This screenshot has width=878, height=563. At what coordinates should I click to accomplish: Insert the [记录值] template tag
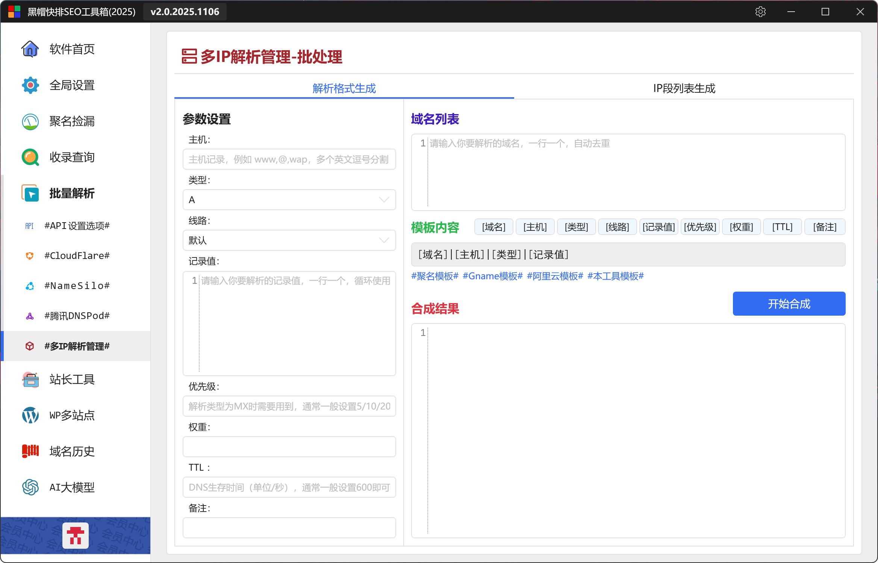(658, 227)
